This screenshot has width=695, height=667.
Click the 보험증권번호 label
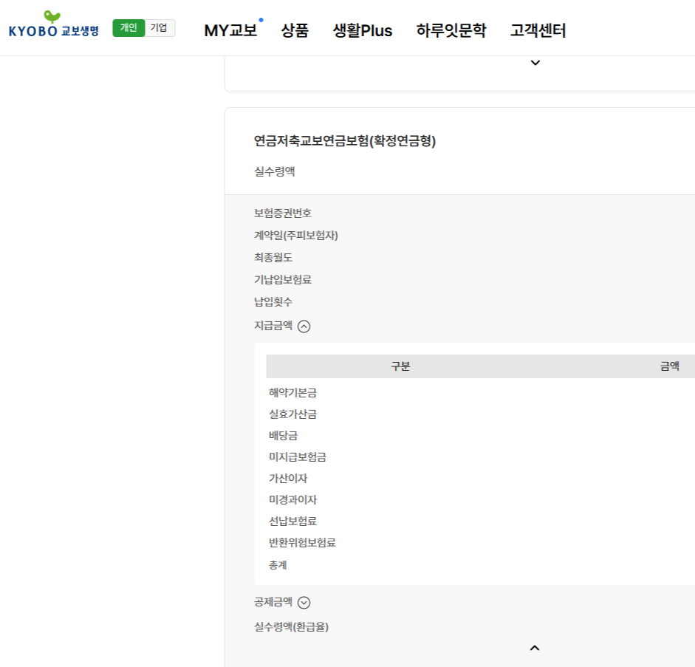coord(283,213)
